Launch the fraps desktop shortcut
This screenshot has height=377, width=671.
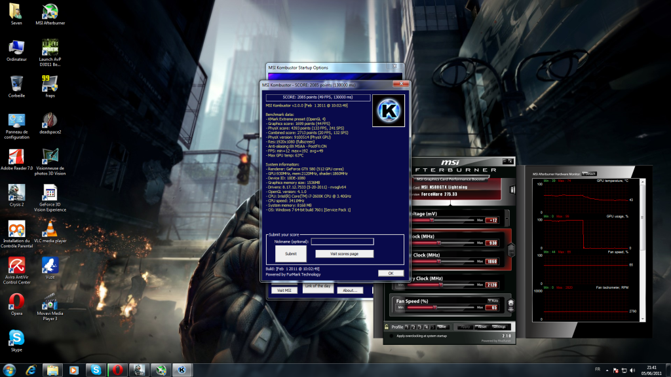50,87
